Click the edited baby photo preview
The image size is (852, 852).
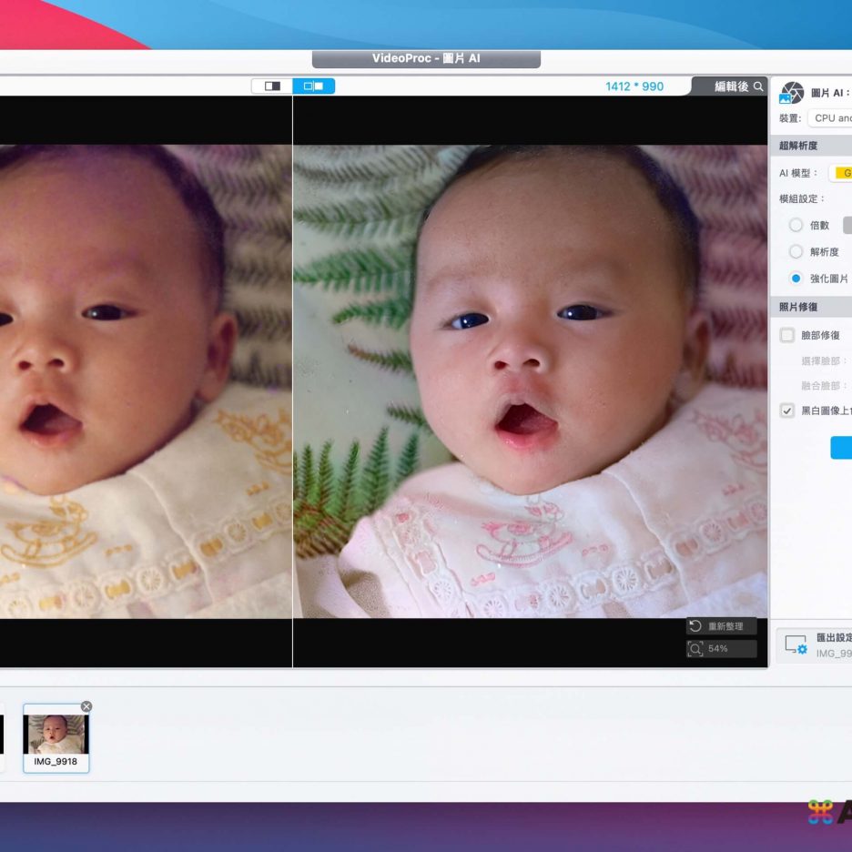[x=530, y=381]
